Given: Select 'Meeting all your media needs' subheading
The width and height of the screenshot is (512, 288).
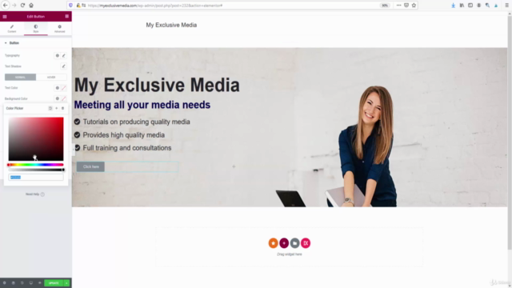Looking at the screenshot, I should coord(142,105).
